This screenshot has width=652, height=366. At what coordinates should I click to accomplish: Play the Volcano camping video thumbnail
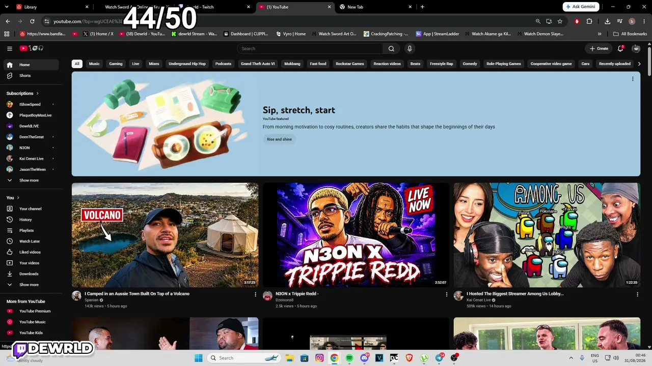click(x=165, y=235)
